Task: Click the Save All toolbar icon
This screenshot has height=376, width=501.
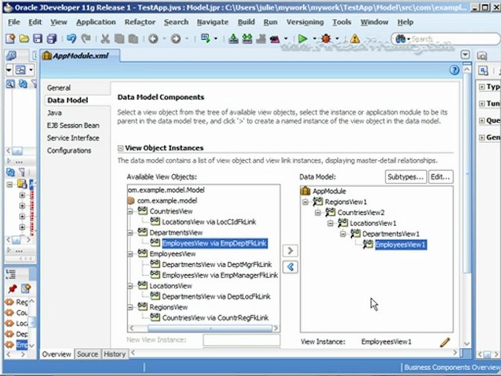Action: click(52, 39)
